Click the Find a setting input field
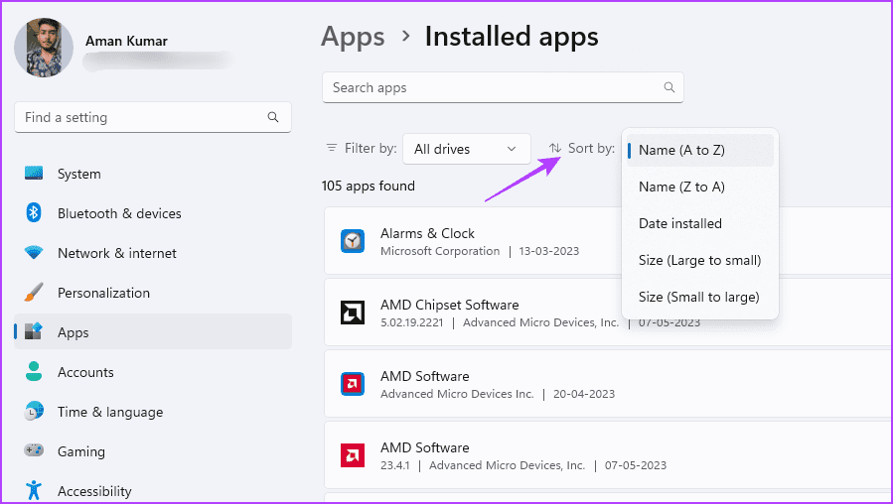893x504 pixels. (153, 117)
